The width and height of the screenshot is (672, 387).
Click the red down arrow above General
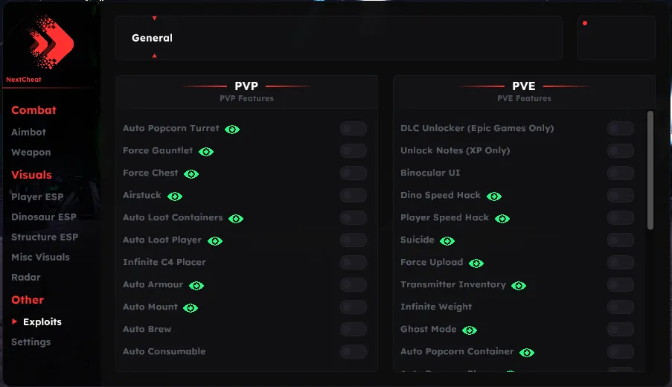click(154, 19)
